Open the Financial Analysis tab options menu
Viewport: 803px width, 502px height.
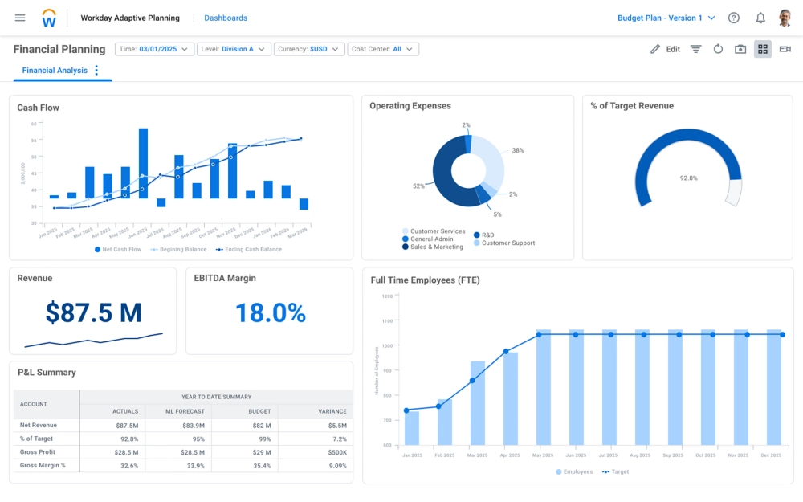[x=96, y=71]
